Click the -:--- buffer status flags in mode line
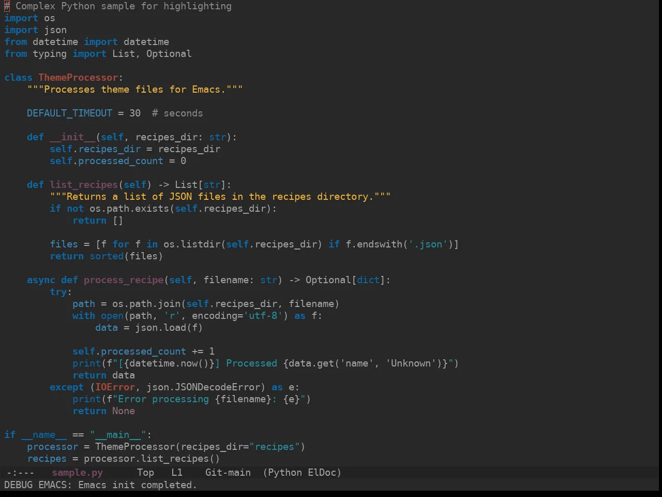 [20, 472]
